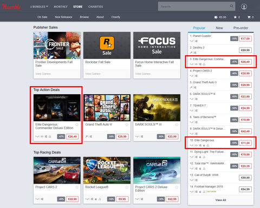Open the wallet balance €0.00
The width and height of the screenshot is (260, 208).
[220, 17]
